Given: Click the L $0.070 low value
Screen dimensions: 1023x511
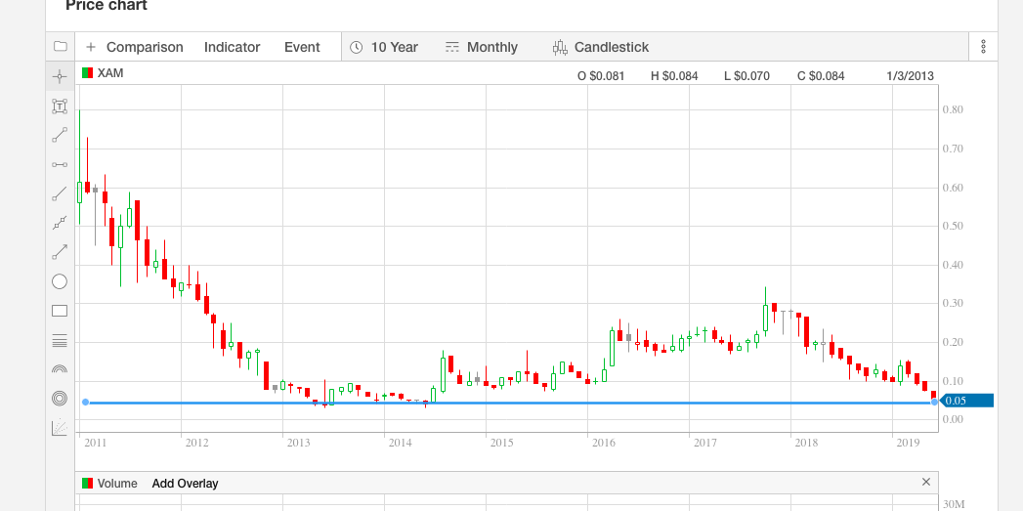Looking at the screenshot, I should pyautogui.click(x=747, y=75).
